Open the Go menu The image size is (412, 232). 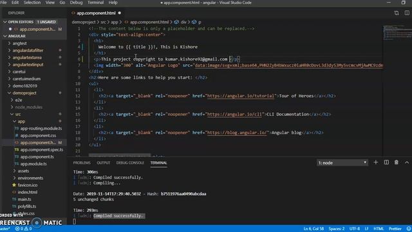coord(62,3)
